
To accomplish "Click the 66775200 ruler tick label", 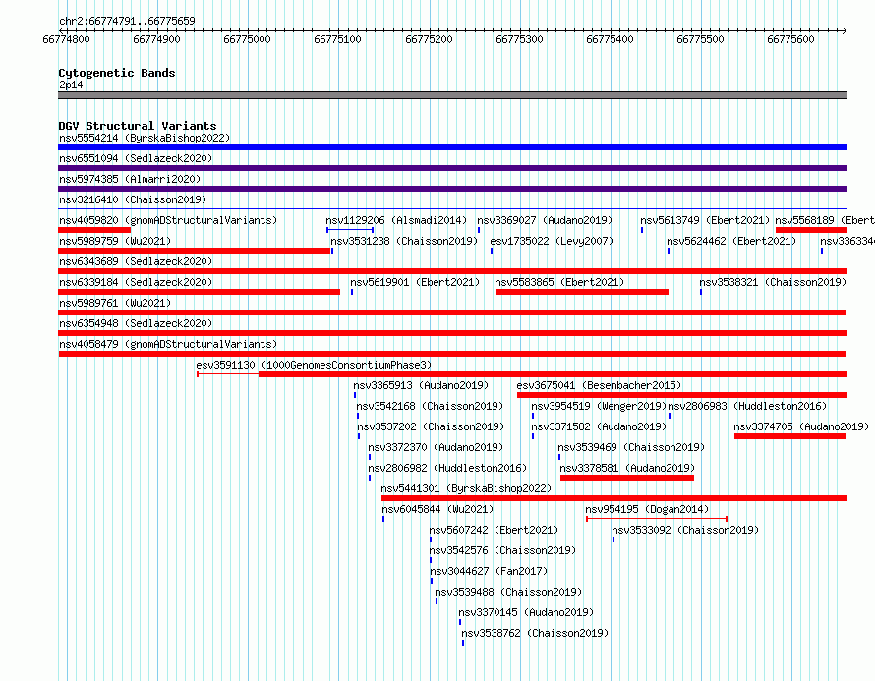I will click(429, 39).
